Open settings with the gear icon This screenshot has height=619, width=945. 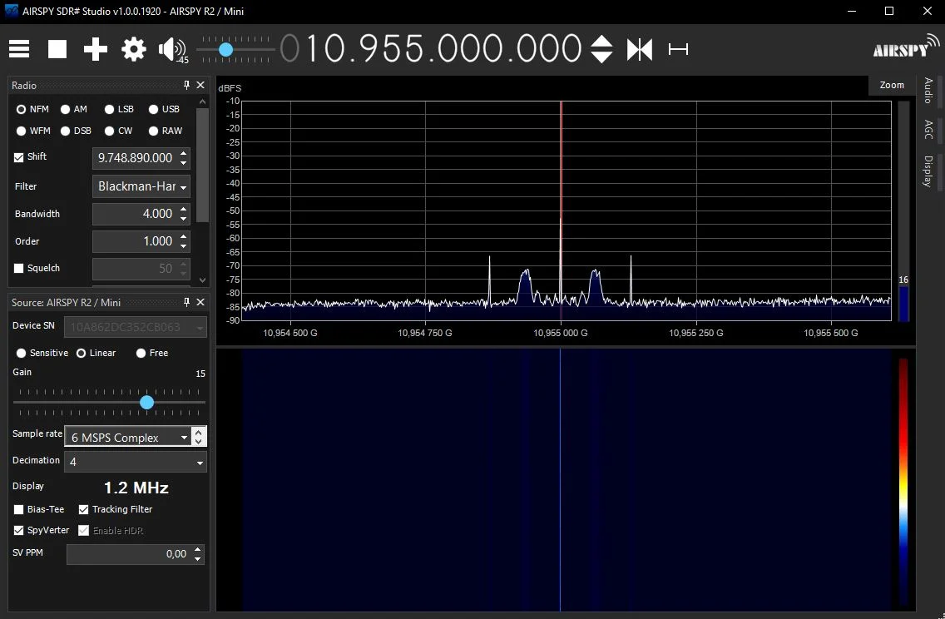134,49
